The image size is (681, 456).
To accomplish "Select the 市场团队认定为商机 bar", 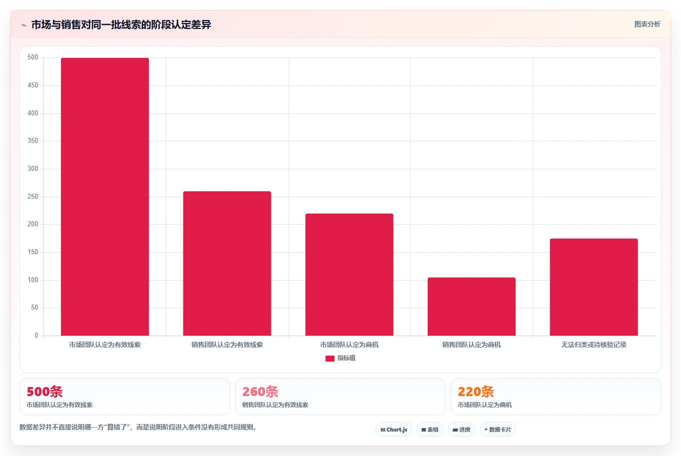I will tap(349, 275).
